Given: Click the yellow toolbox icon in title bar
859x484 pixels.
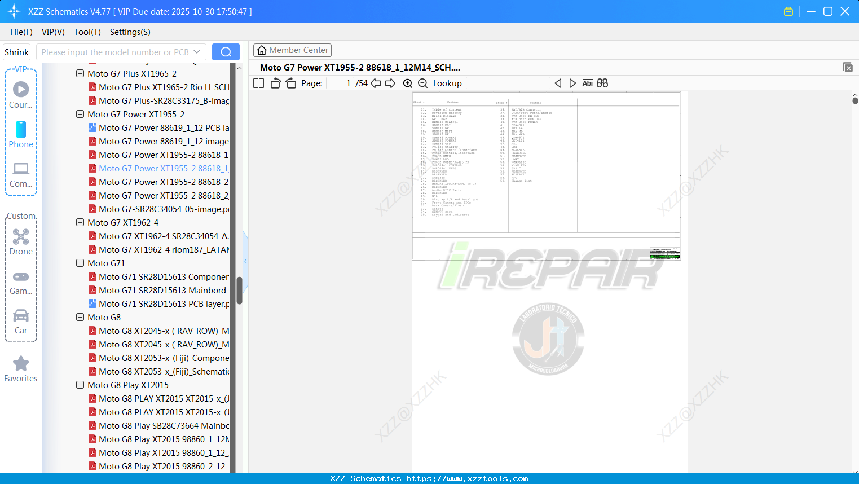Looking at the screenshot, I should pos(788,11).
